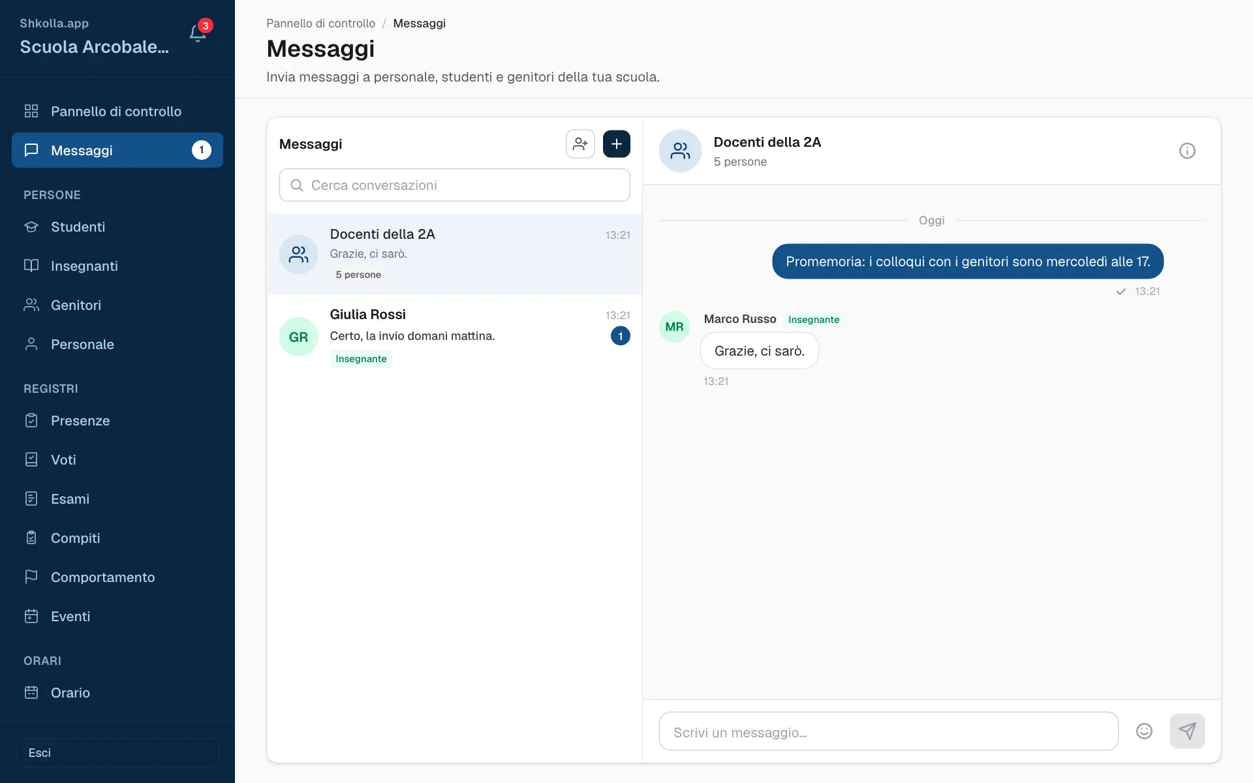Viewport: 1253px width, 783px height.
Task: Click the Insegnante tag under Giulia Rossi
Action: click(x=361, y=359)
